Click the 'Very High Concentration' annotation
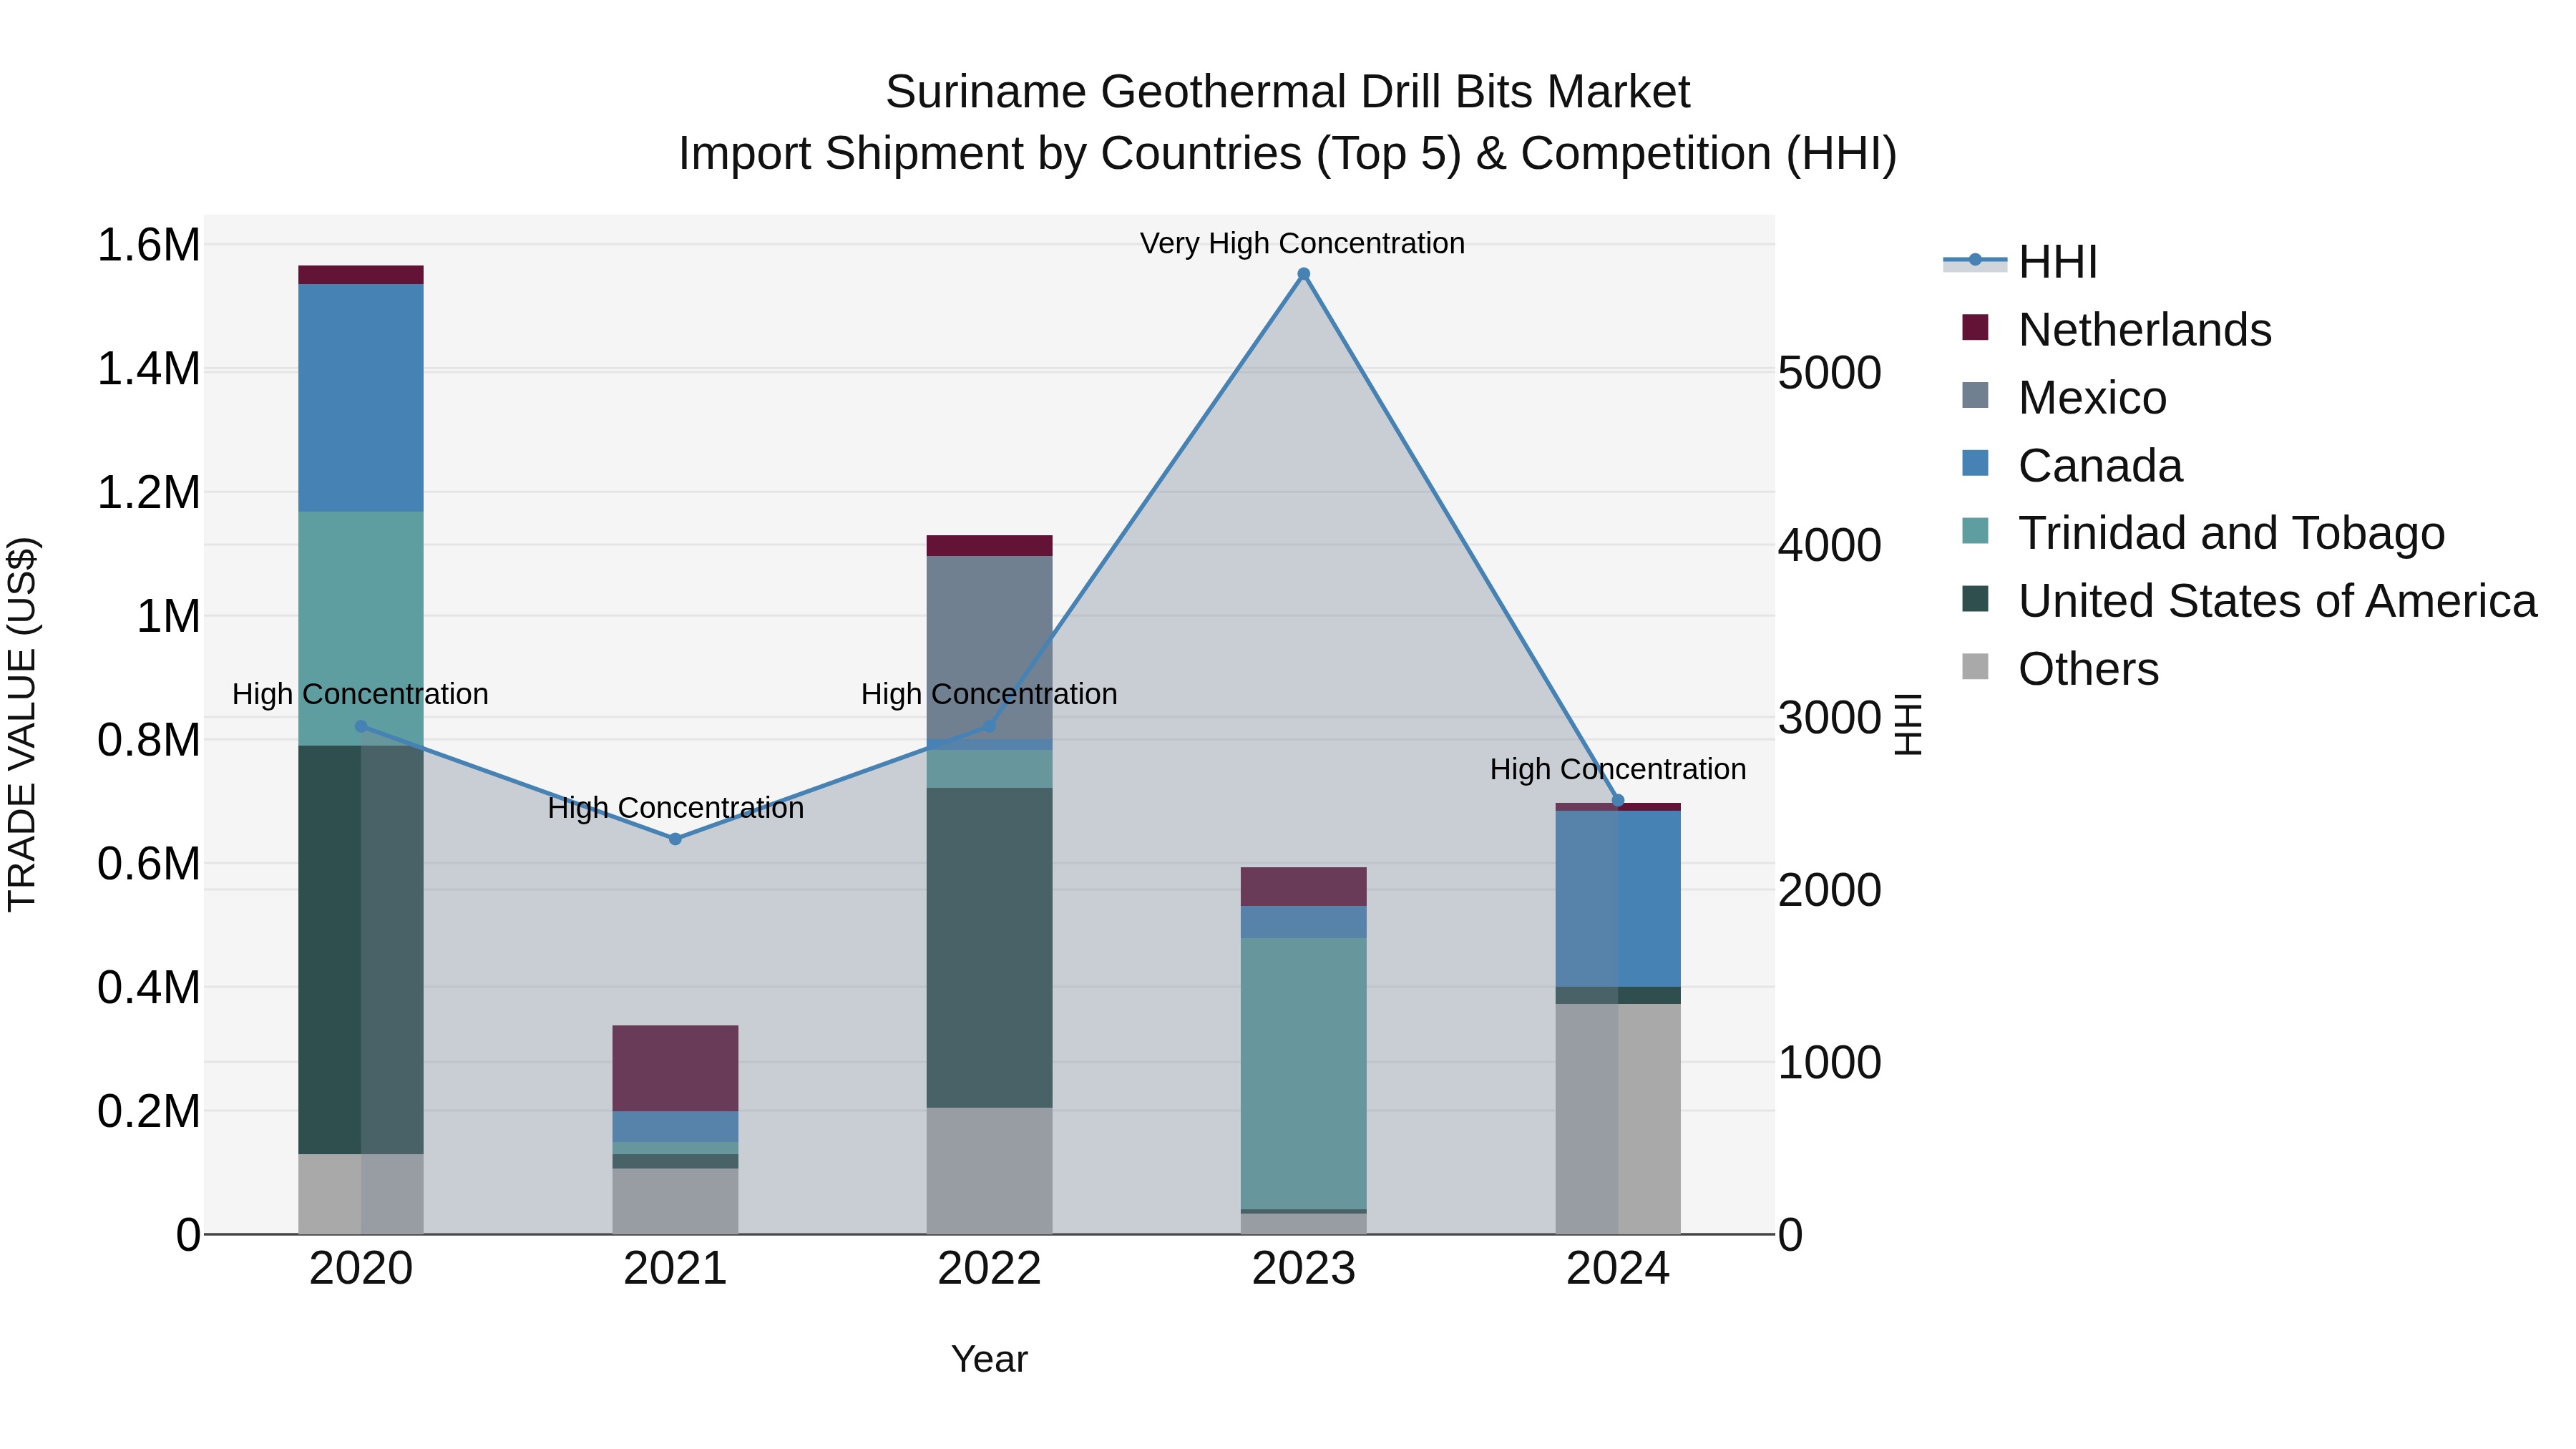The image size is (2576, 1449). (1302, 243)
